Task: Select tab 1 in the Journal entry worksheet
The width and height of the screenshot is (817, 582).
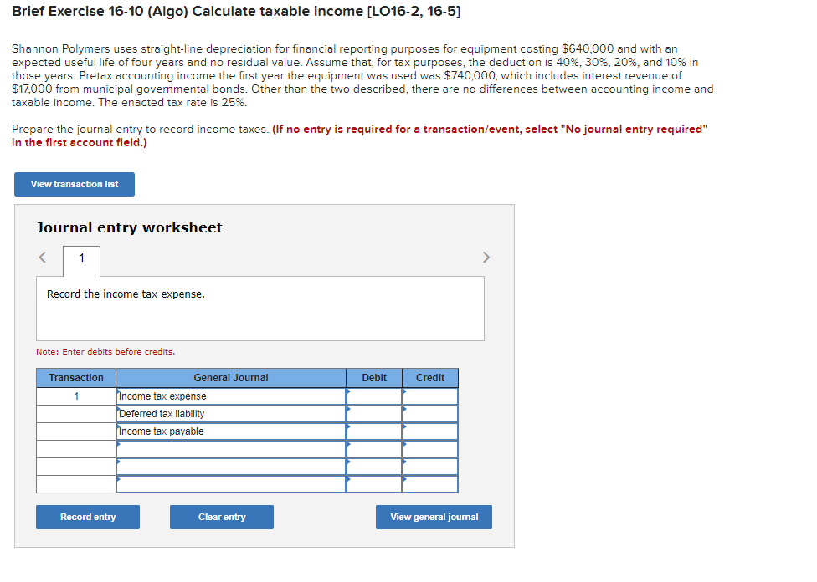Action: 81,258
